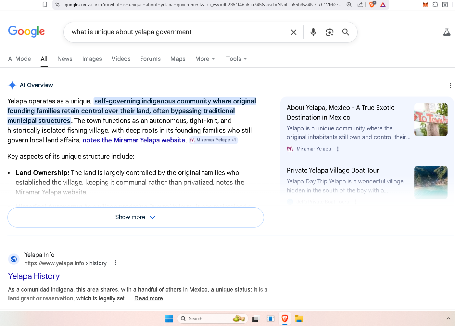Open the Yelapa History result link
The height and width of the screenshot is (326, 455).
[34, 276]
